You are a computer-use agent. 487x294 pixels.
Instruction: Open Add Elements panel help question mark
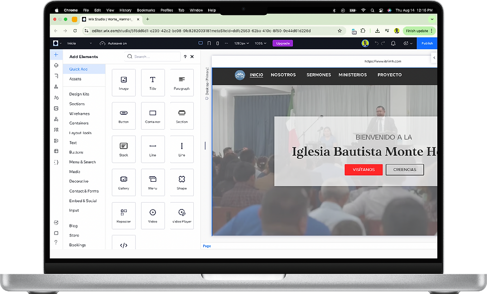tap(185, 57)
